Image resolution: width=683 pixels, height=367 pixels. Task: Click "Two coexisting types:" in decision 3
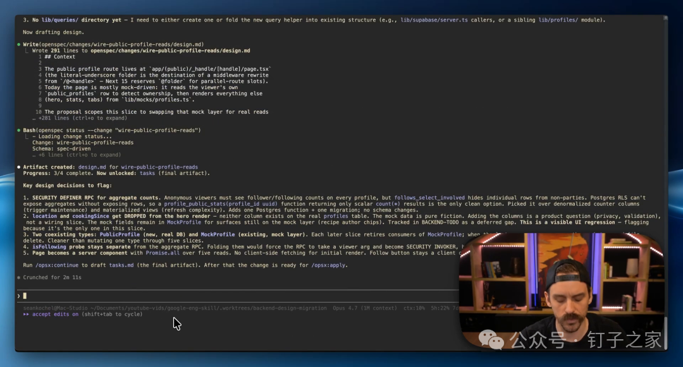click(64, 234)
